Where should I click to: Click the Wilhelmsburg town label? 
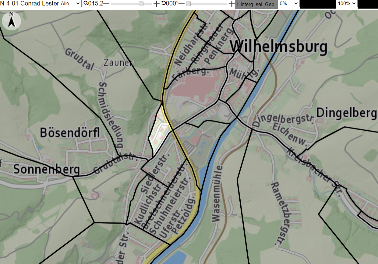click(x=278, y=47)
